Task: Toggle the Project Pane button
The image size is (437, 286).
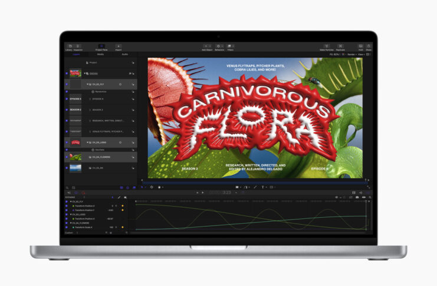Action: tap(101, 47)
